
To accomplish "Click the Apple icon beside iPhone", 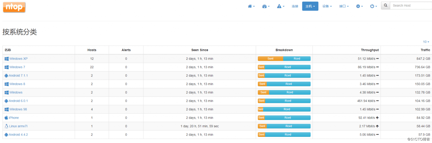I will point(6,118).
